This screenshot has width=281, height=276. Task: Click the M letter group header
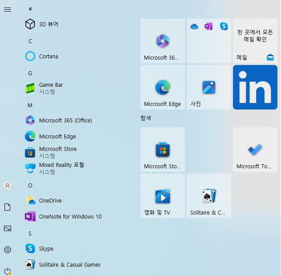tap(30, 106)
